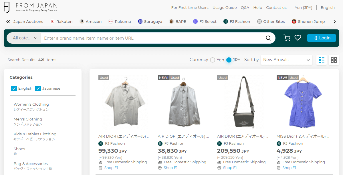Select the JPY currency radio button
The image size is (343, 175).
(x=229, y=60)
